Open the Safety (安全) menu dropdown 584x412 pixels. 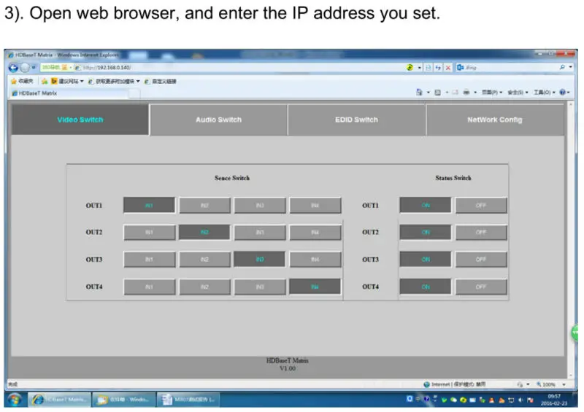[518, 93]
